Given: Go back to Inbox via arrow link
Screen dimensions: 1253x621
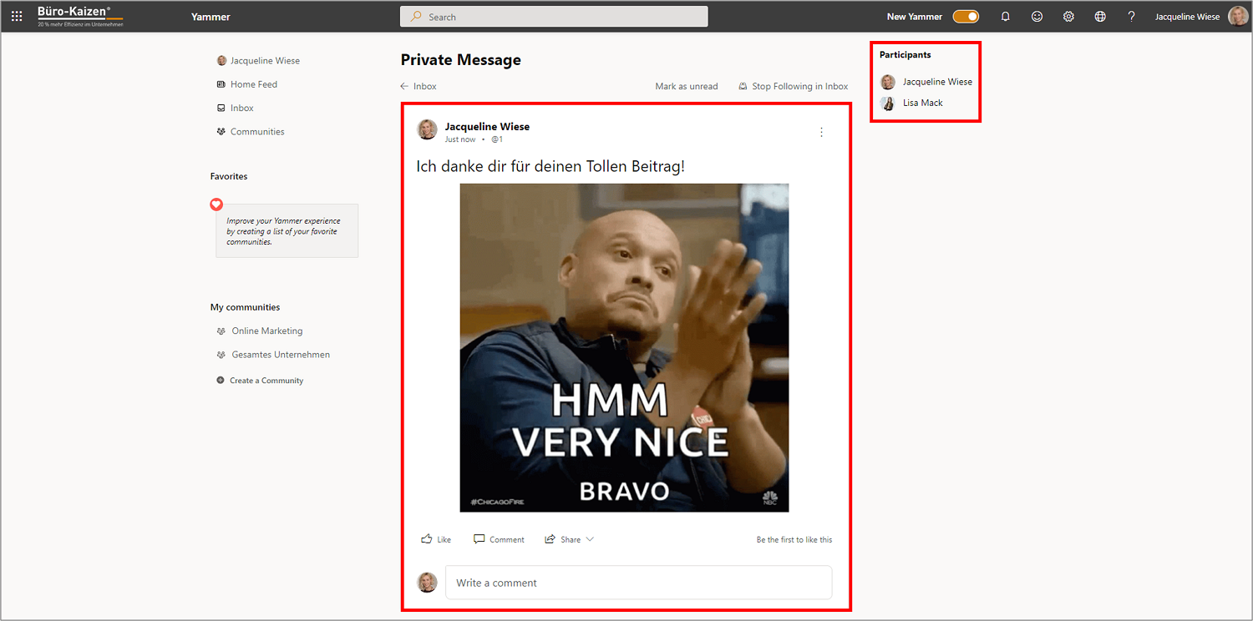Looking at the screenshot, I should coord(419,87).
